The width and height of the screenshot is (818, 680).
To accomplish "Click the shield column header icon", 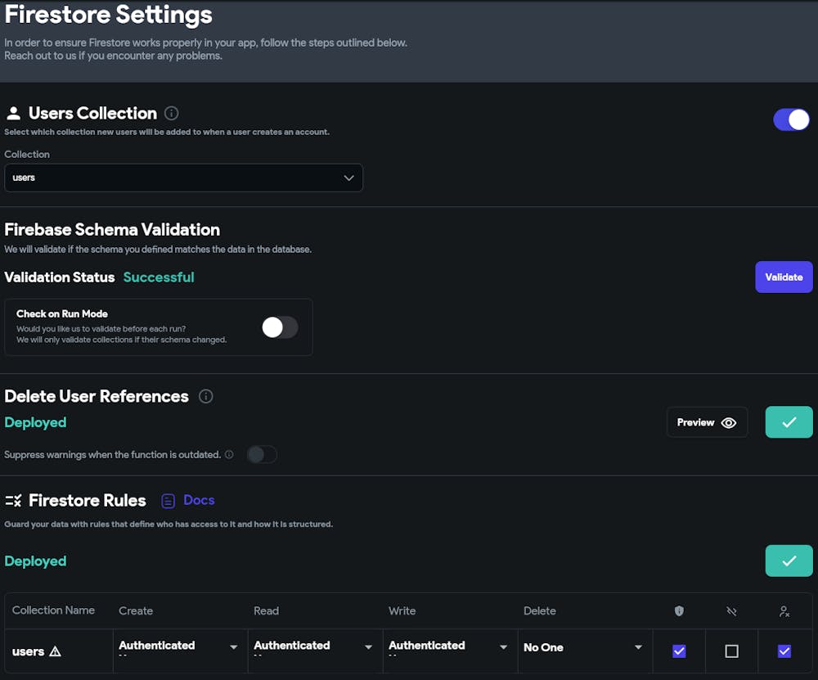I will coord(679,610).
